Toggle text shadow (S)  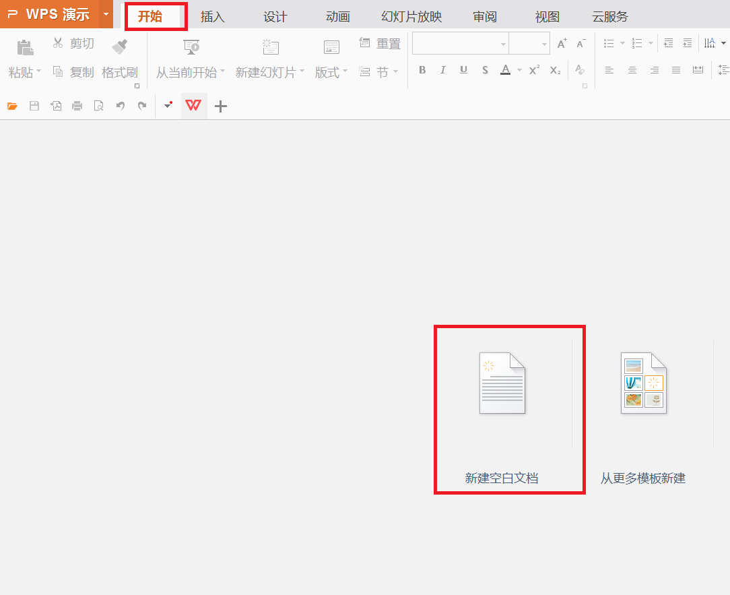485,70
